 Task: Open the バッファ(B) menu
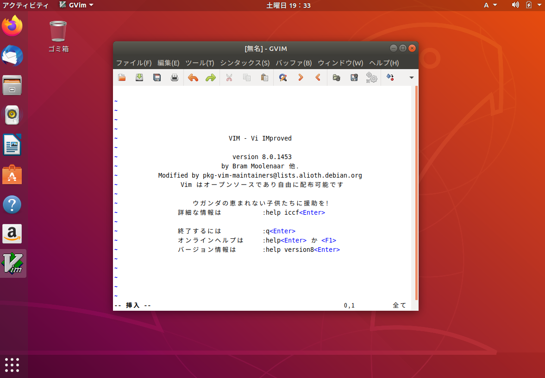coord(294,63)
